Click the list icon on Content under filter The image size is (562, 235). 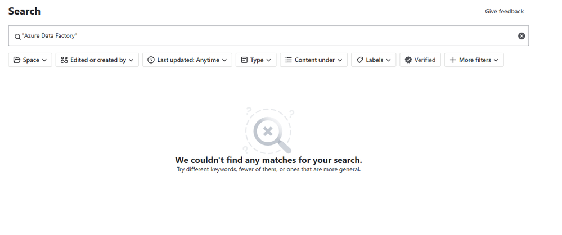click(x=289, y=60)
